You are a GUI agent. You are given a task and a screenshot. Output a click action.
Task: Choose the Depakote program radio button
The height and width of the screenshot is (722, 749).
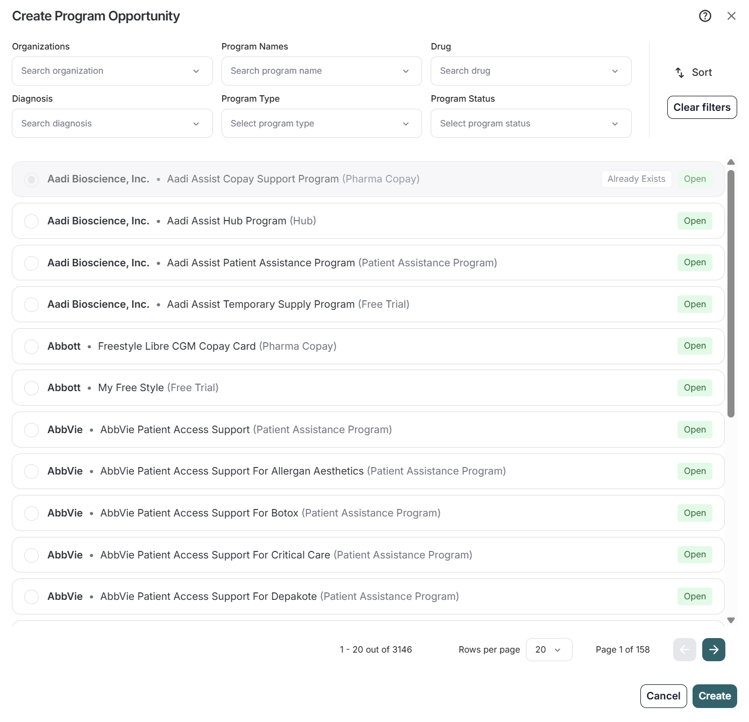[32, 597]
